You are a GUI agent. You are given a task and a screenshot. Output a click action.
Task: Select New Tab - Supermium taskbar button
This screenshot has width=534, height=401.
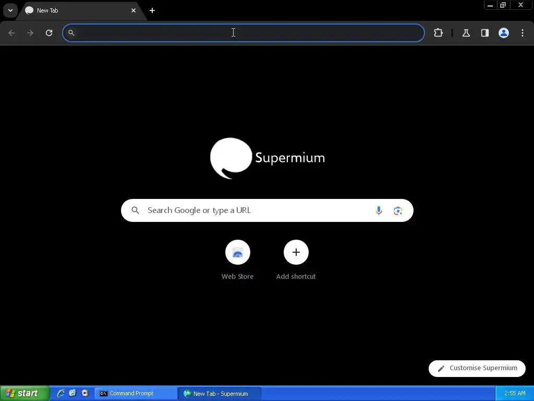point(220,394)
